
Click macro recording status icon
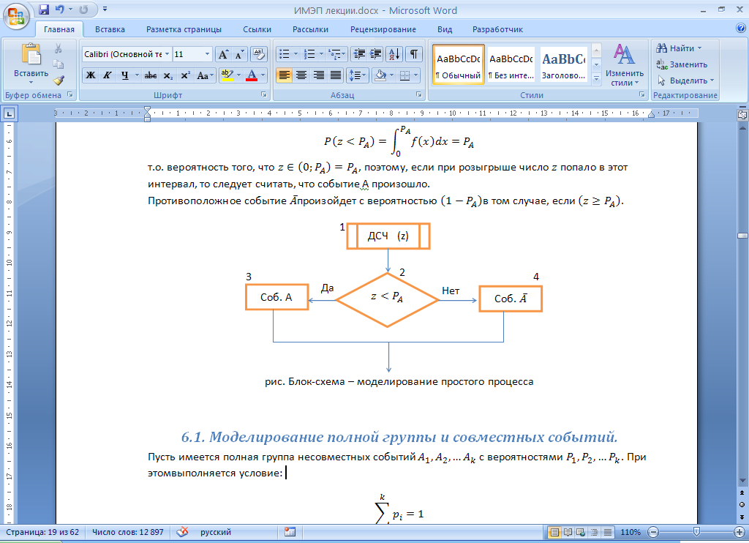click(x=290, y=532)
